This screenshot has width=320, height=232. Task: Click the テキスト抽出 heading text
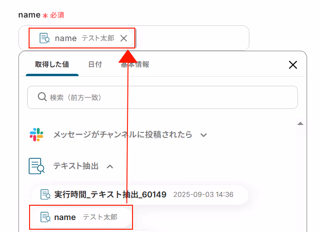point(76,166)
